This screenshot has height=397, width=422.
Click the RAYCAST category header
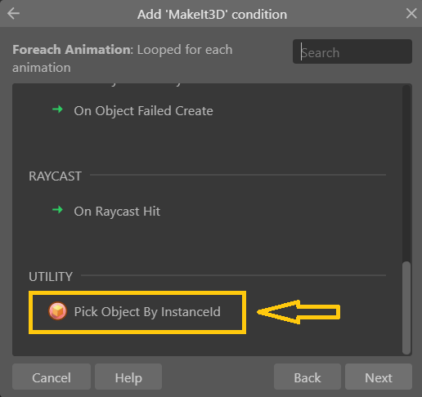(x=55, y=176)
